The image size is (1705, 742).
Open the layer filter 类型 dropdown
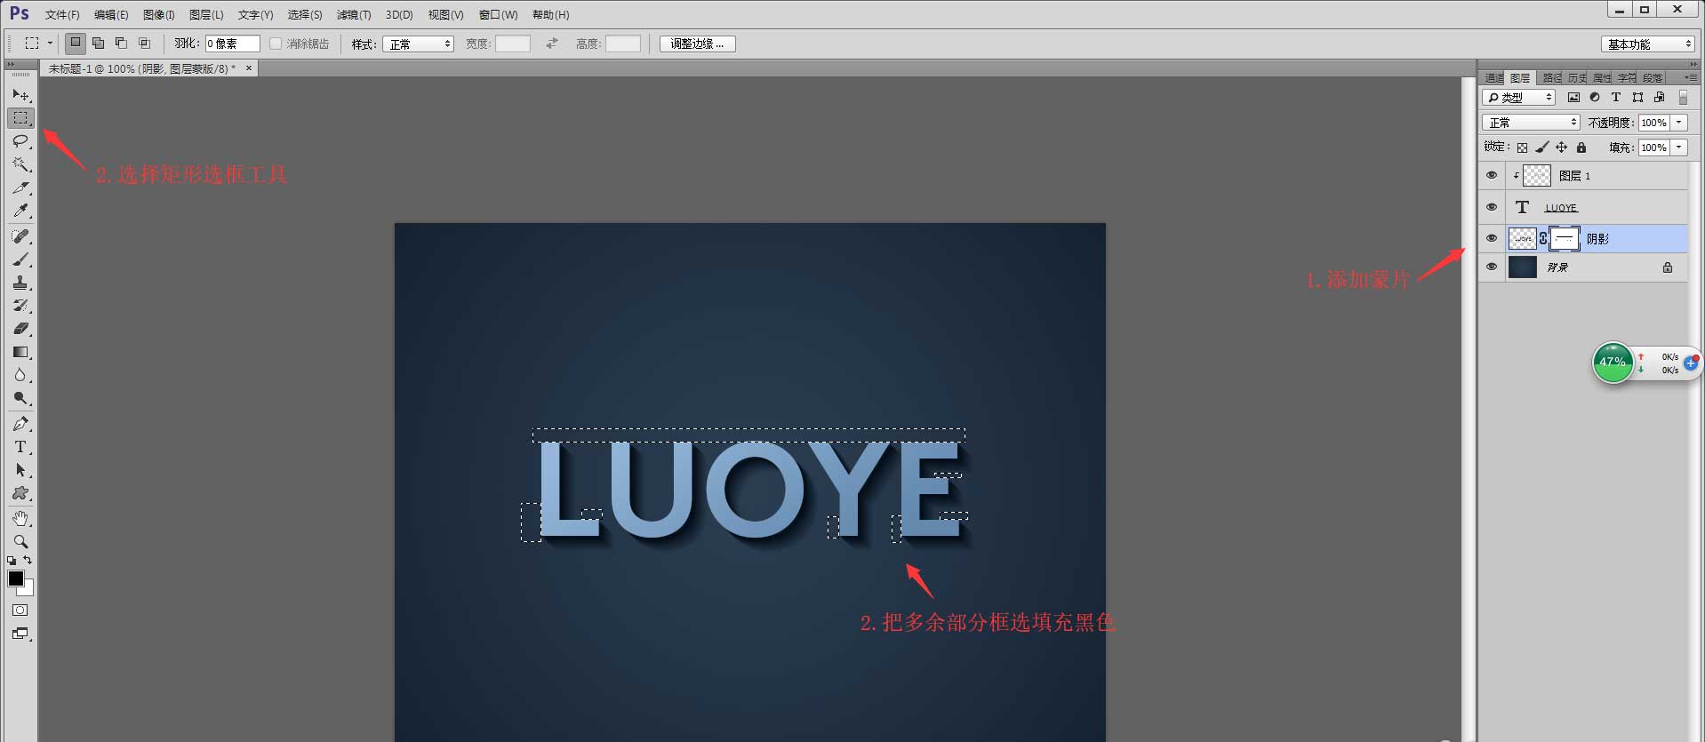1518,97
